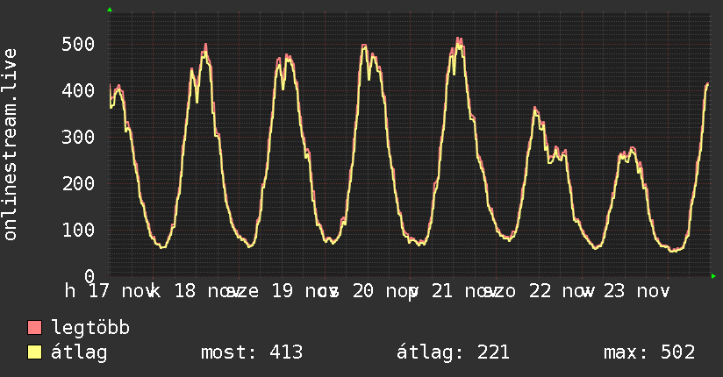Click the '20 nov' date label
Image resolution: width=723 pixels, height=377 pixels.
click(383, 291)
